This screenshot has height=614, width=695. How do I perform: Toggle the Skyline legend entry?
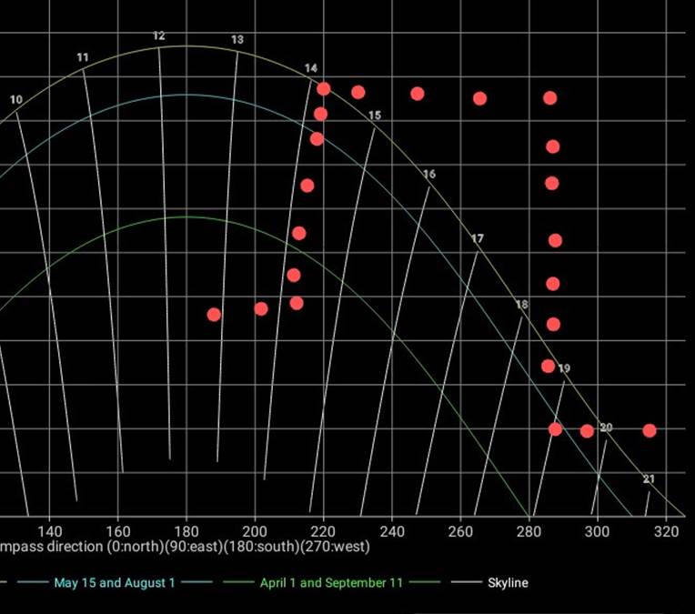point(507,583)
